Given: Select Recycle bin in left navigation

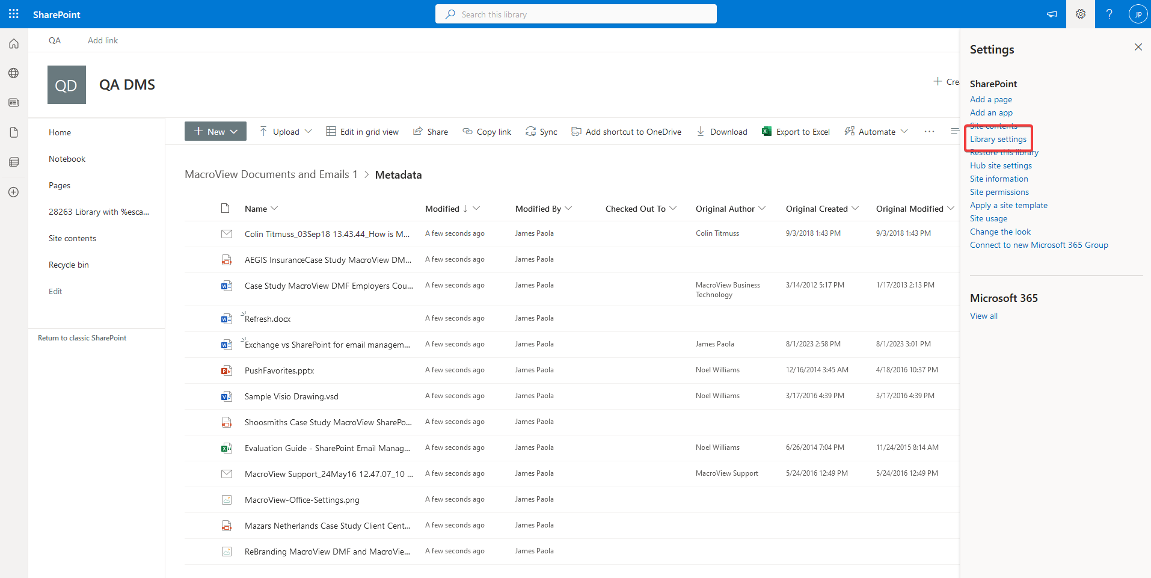Looking at the screenshot, I should pos(69,265).
